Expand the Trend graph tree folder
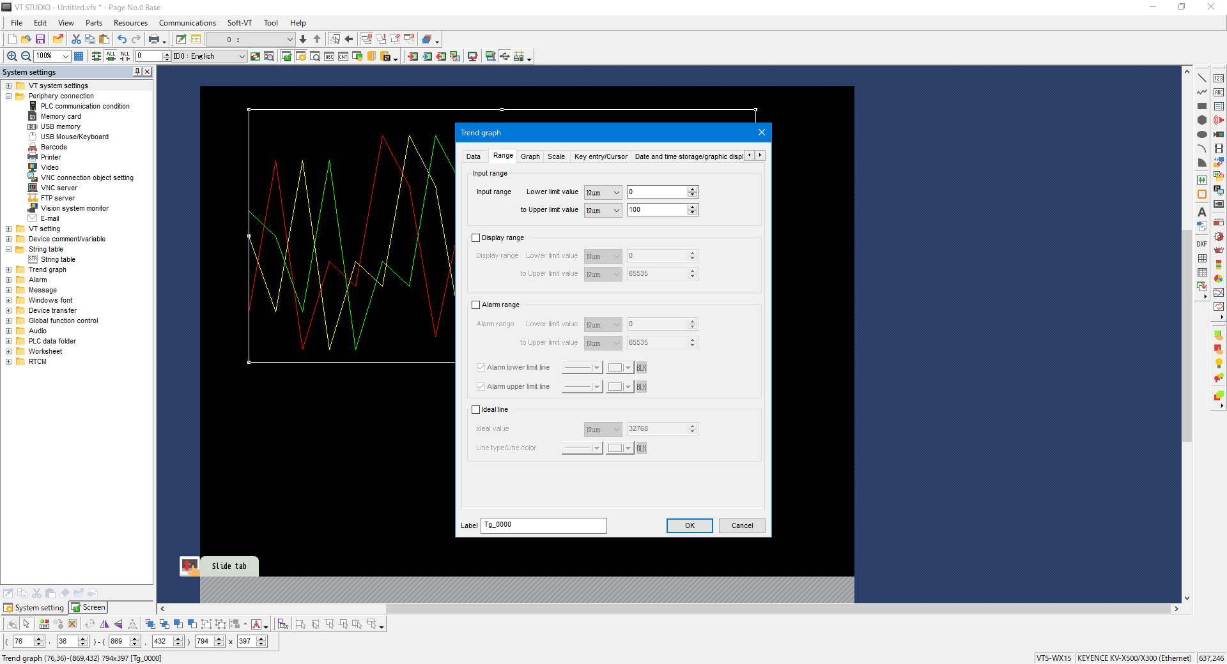Image resolution: width=1227 pixels, height=664 pixels. tap(9, 269)
